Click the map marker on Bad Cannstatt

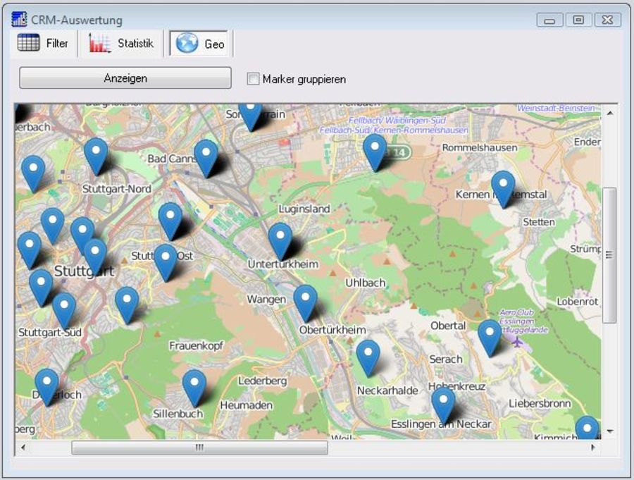coord(206,159)
